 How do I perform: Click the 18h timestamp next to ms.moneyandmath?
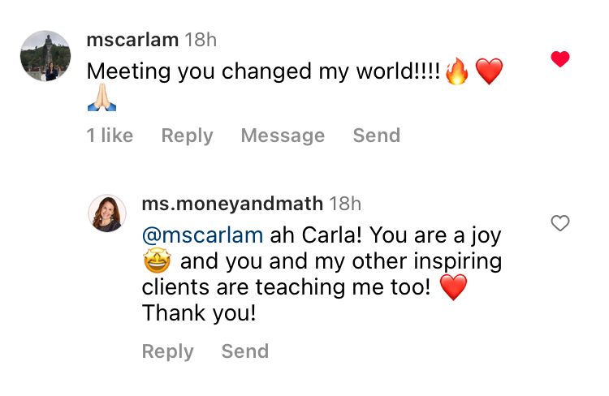coord(345,204)
